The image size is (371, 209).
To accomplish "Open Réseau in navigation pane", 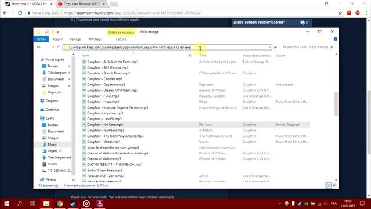I will coord(50,179).
